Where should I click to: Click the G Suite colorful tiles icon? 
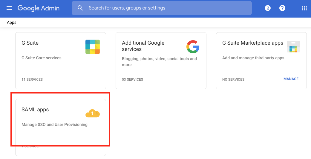93,47
